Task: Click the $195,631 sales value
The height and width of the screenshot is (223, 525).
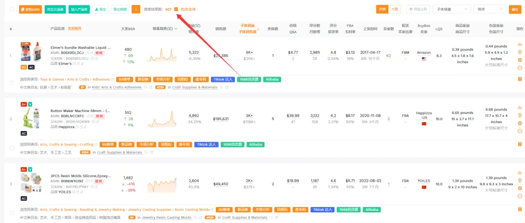Action: tap(221, 119)
